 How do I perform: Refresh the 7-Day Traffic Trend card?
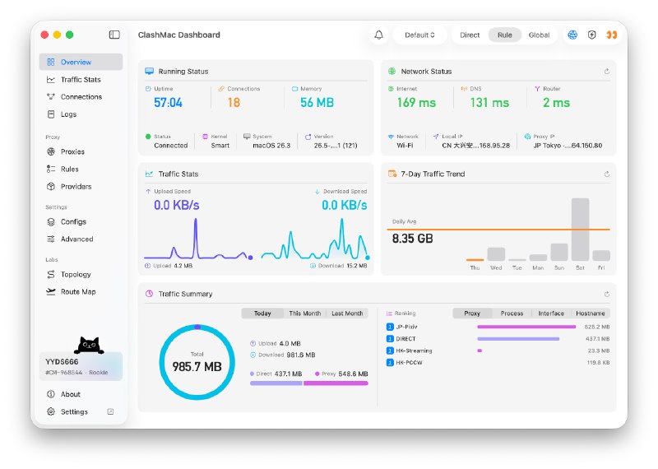pos(607,174)
